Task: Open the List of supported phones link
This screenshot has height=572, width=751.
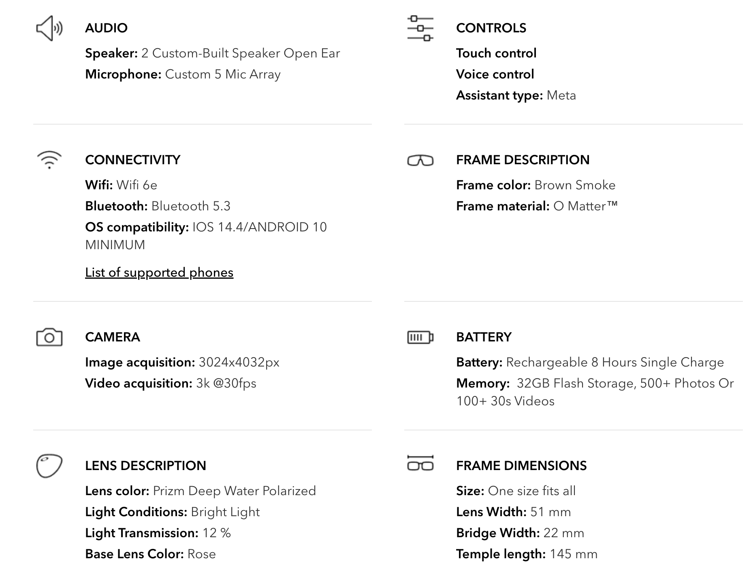Action: (159, 272)
